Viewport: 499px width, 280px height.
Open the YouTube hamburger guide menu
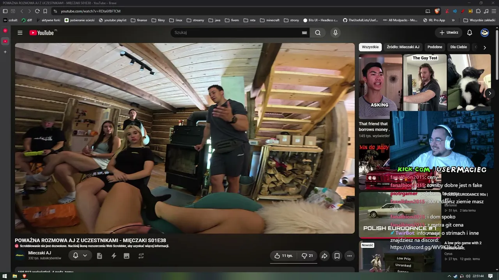point(20,33)
